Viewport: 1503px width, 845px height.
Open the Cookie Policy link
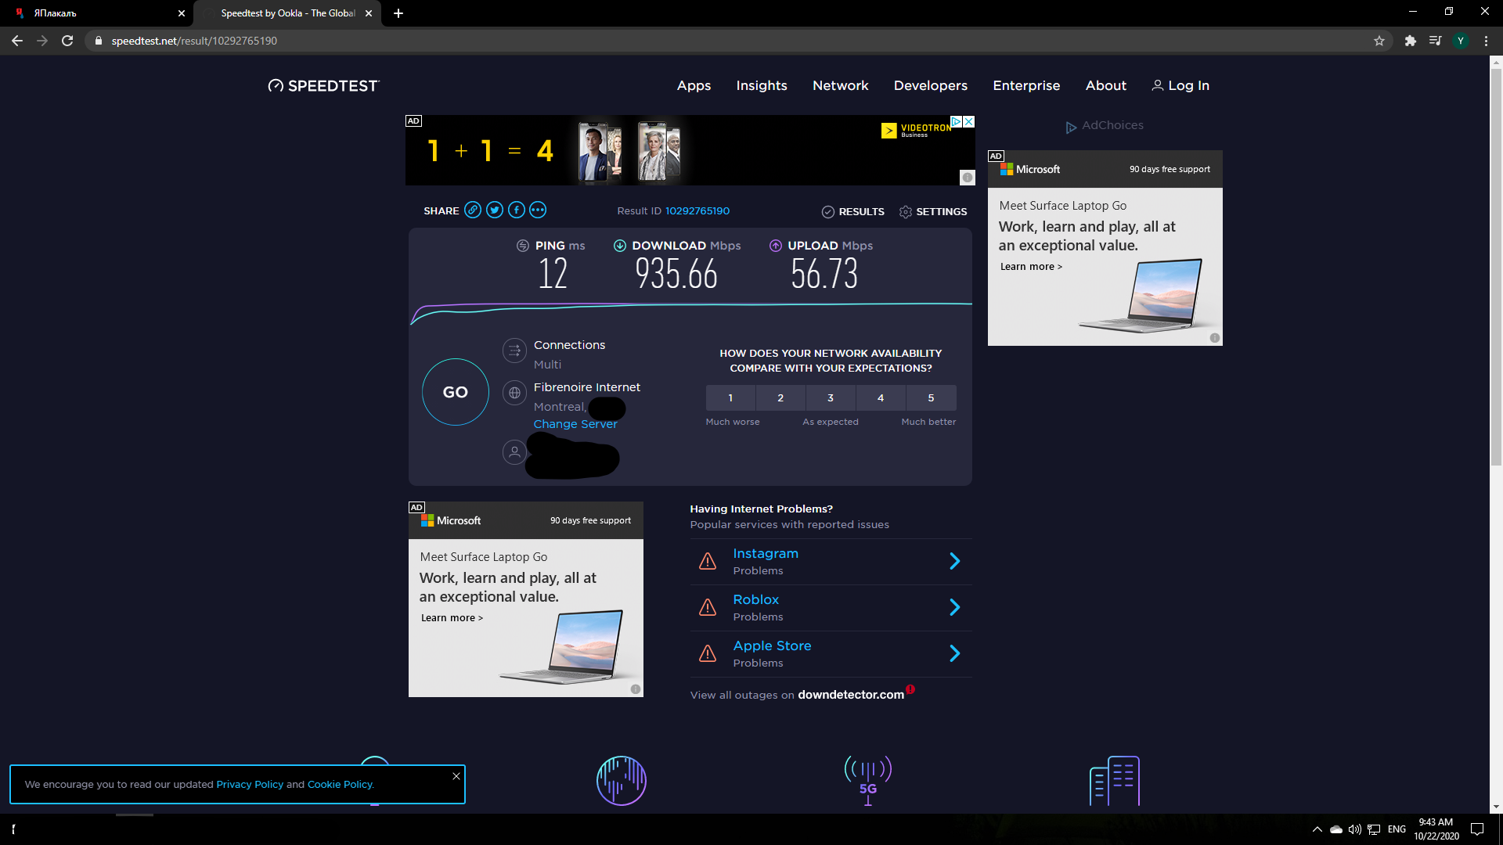(x=341, y=784)
